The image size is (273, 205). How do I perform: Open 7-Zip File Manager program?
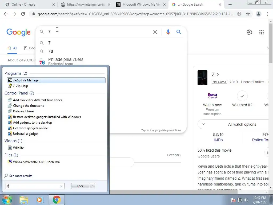click(56, 80)
